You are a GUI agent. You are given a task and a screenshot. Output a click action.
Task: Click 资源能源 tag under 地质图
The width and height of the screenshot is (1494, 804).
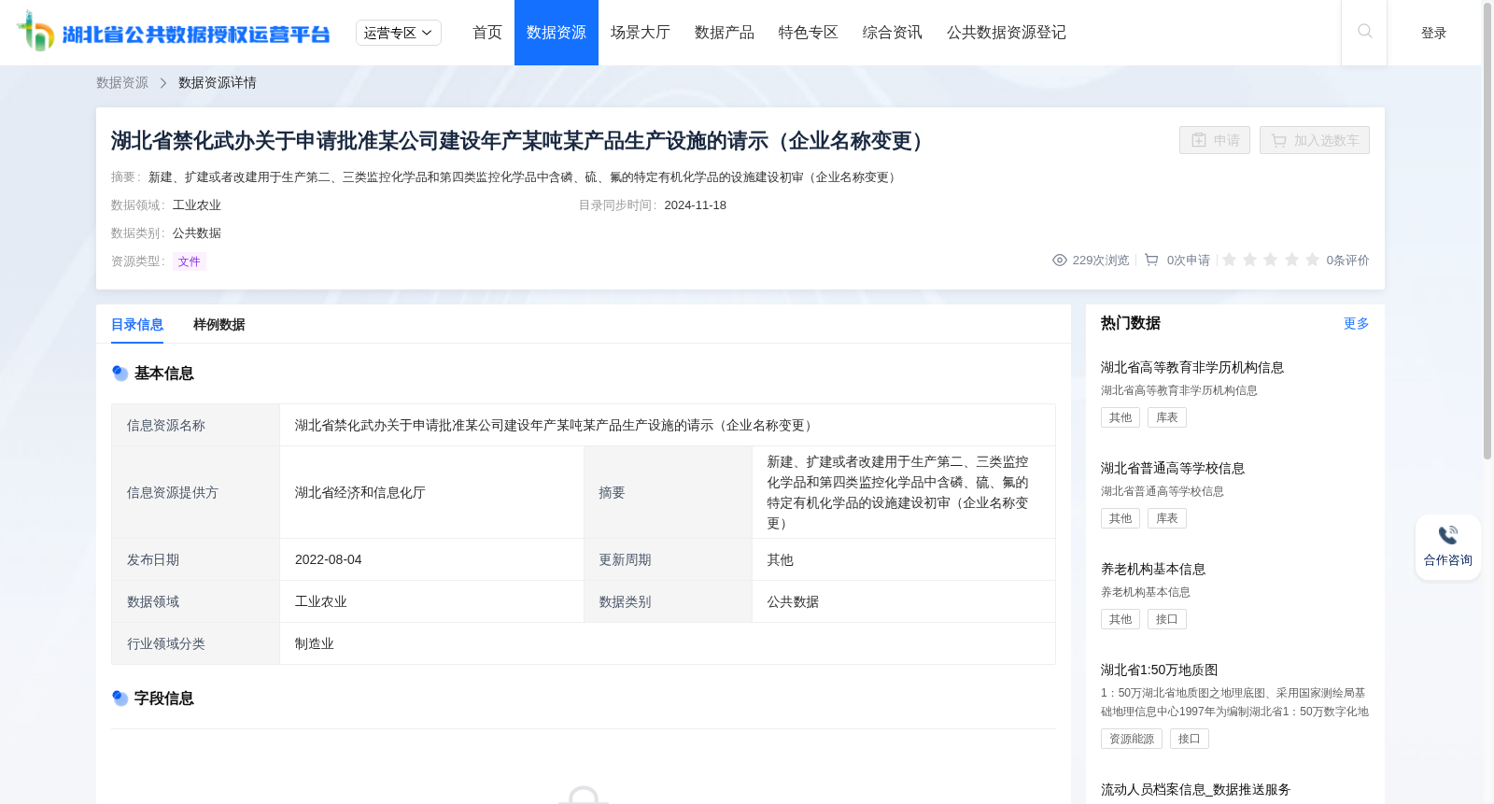(x=1132, y=739)
